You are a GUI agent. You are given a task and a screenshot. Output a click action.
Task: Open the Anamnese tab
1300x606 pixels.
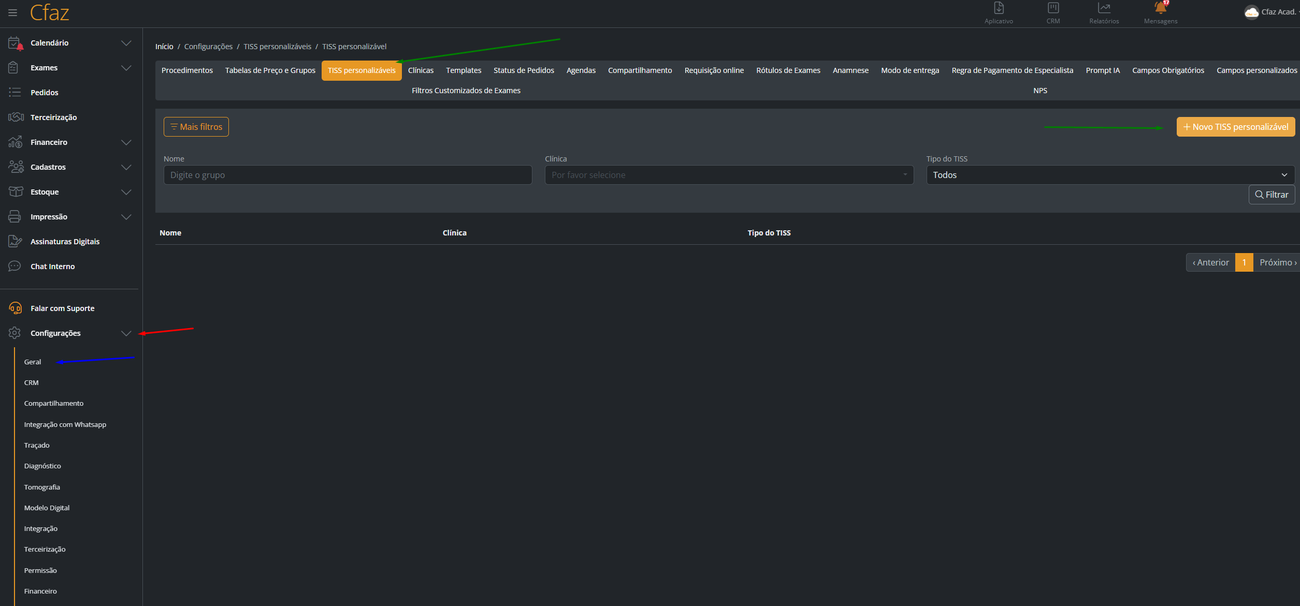click(x=850, y=70)
